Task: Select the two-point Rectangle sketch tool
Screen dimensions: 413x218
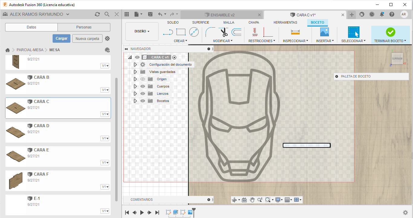Action: pos(181,32)
